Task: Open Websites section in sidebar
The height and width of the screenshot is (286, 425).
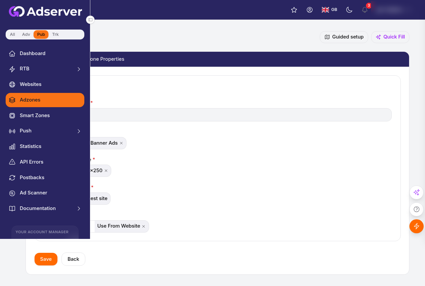Action: tap(45, 84)
